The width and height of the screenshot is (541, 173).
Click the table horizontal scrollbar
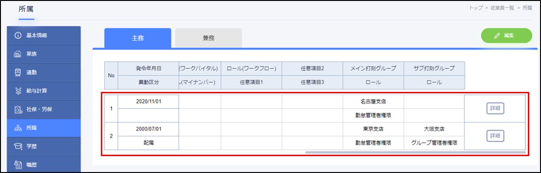[x=415, y=152]
